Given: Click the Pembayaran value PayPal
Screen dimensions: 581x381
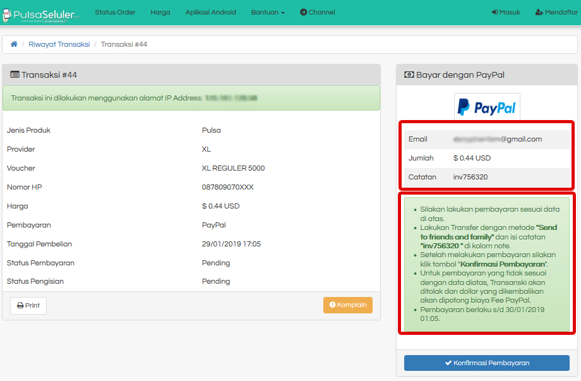Looking at the screenshot, I should point(213,225).
